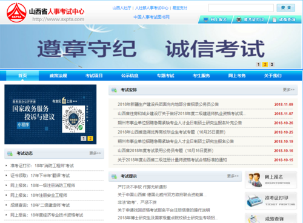Open the 首页 navigation tab
This screenshot has width=303, height=223.
[x=22, y=76]
